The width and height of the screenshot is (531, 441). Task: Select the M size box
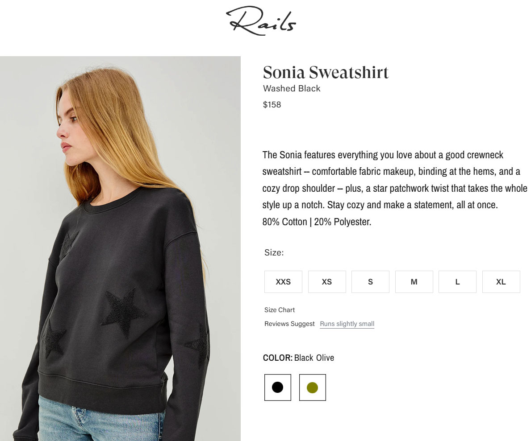click(414, 282)
